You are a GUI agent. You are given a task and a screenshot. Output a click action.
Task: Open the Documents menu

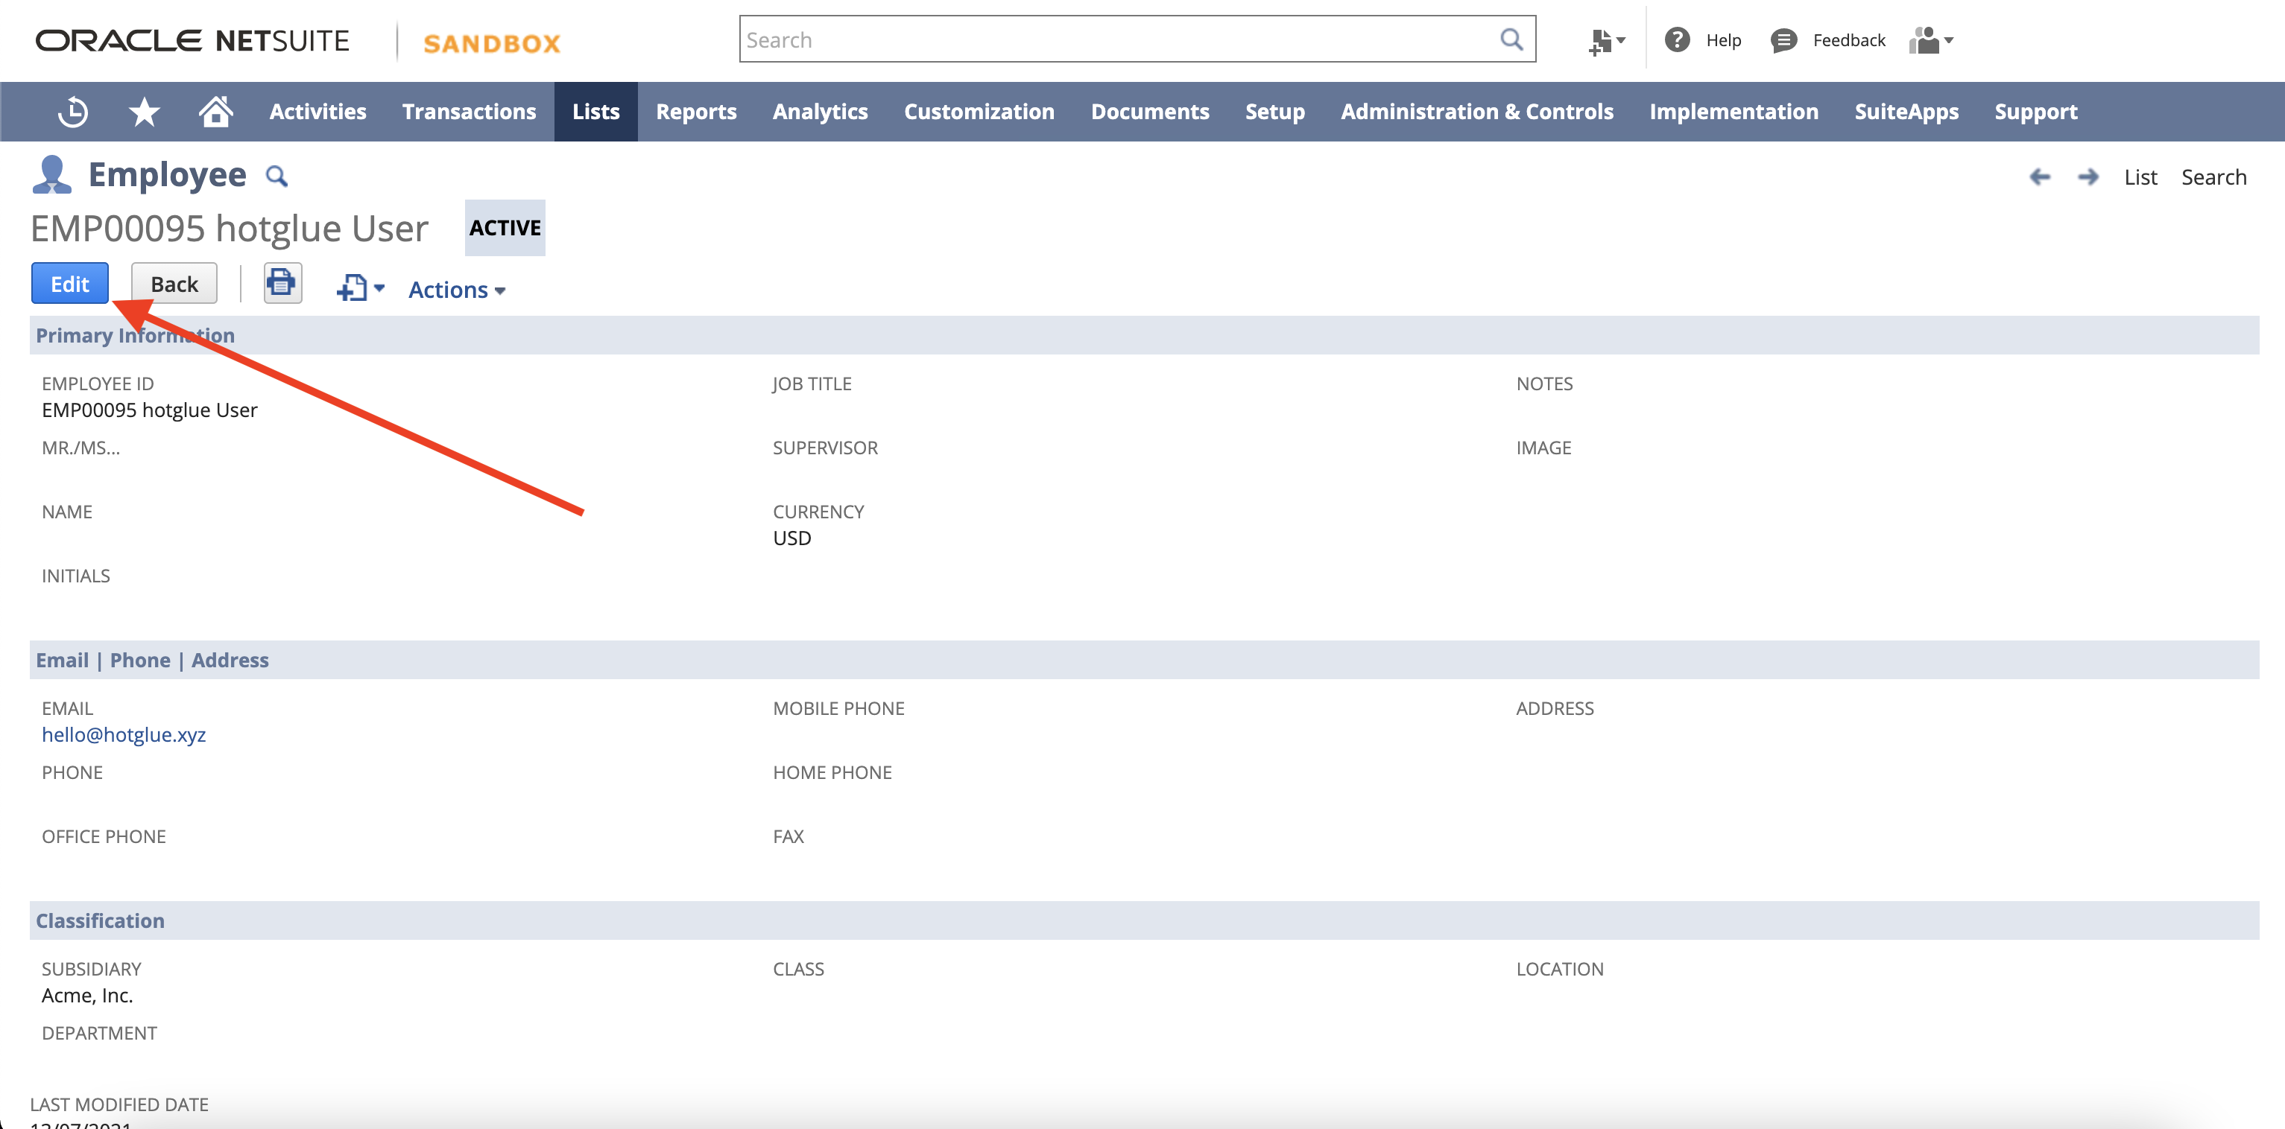1151,112
